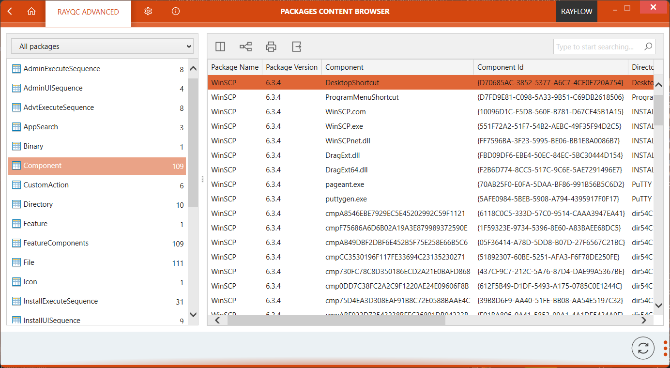Viewport: 670px width, 368px height.
Task: Click the FeatureComponents table icon
Action: pos(16,243)
